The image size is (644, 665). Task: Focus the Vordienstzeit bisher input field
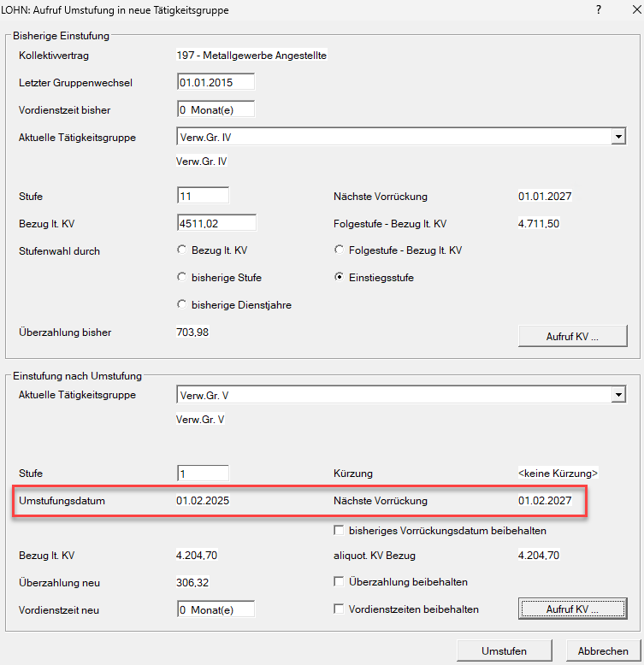(216, 110)
